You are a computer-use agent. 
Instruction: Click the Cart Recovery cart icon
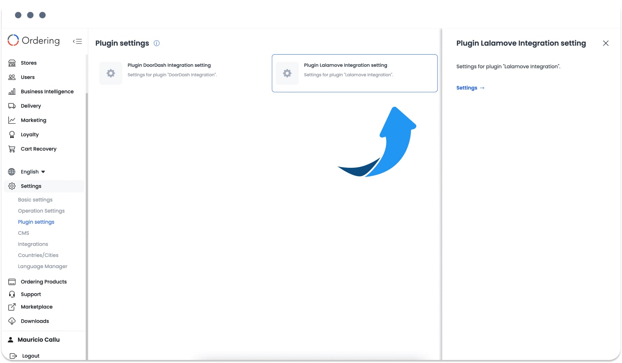[12, 149]
